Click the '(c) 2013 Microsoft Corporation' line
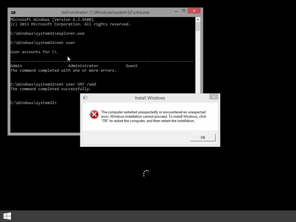The height and width of the screenshot is (222, 296). pos(71,24)
